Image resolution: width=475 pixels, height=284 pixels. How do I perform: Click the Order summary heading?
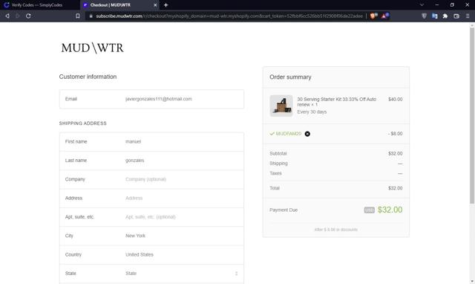(x=290, y=77)
